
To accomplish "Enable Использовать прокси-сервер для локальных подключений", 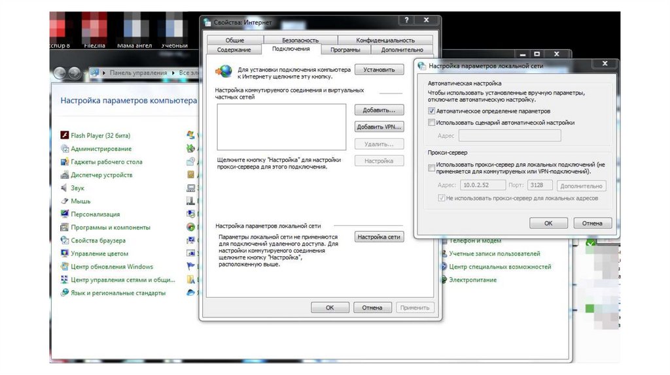I will (432, 168).
